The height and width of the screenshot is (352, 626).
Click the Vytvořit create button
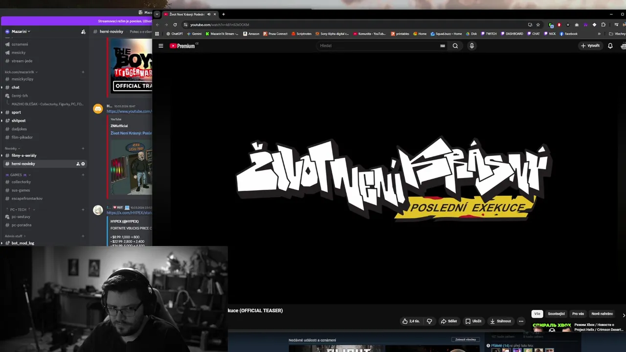590,46
